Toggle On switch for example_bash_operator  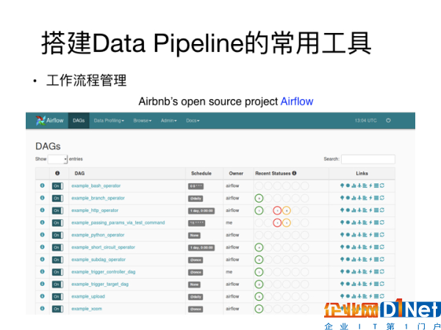click(x=57, y=186)
